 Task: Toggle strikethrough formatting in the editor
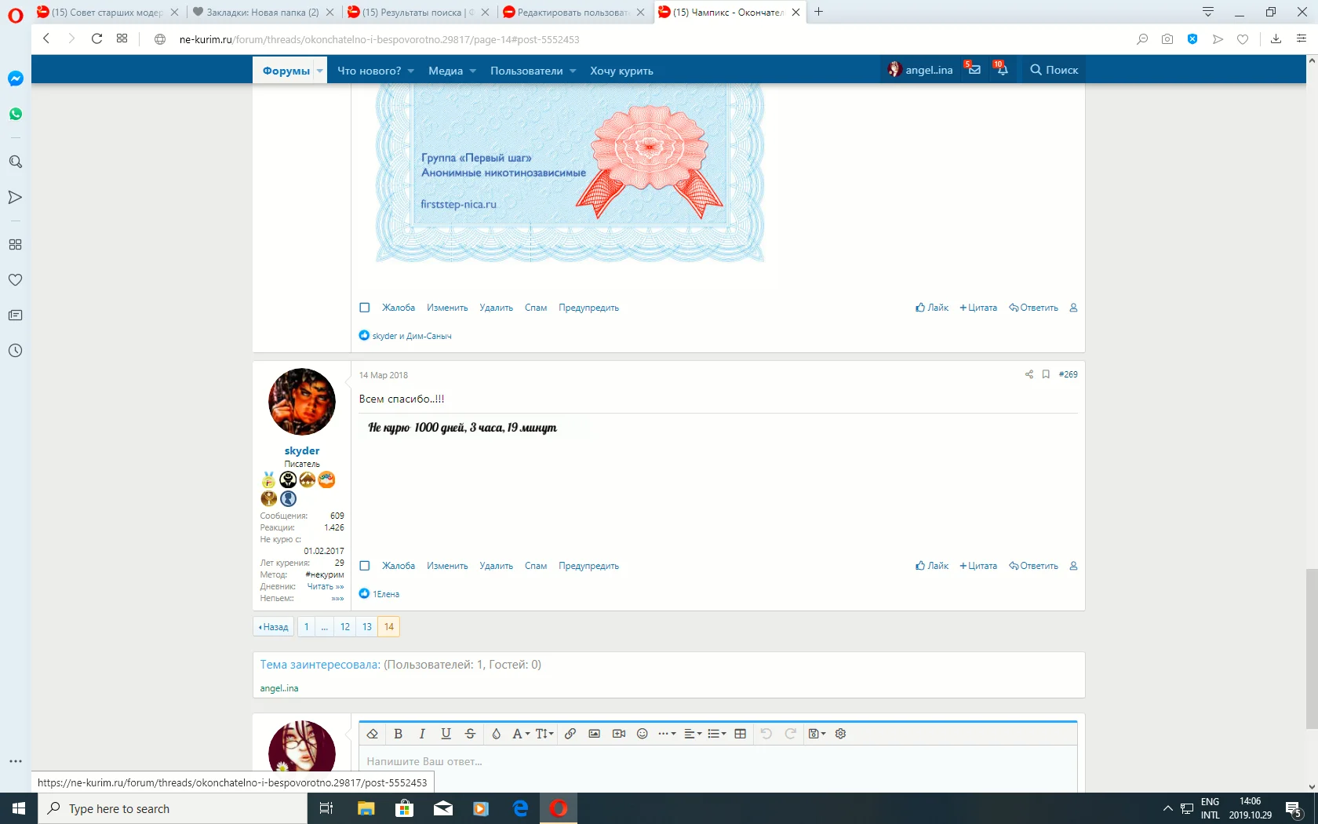tap(470, 734)
